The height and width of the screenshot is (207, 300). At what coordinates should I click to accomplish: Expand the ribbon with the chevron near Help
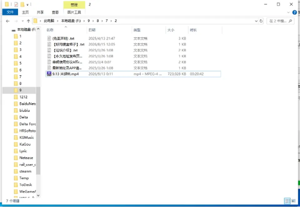coord(288,12)
